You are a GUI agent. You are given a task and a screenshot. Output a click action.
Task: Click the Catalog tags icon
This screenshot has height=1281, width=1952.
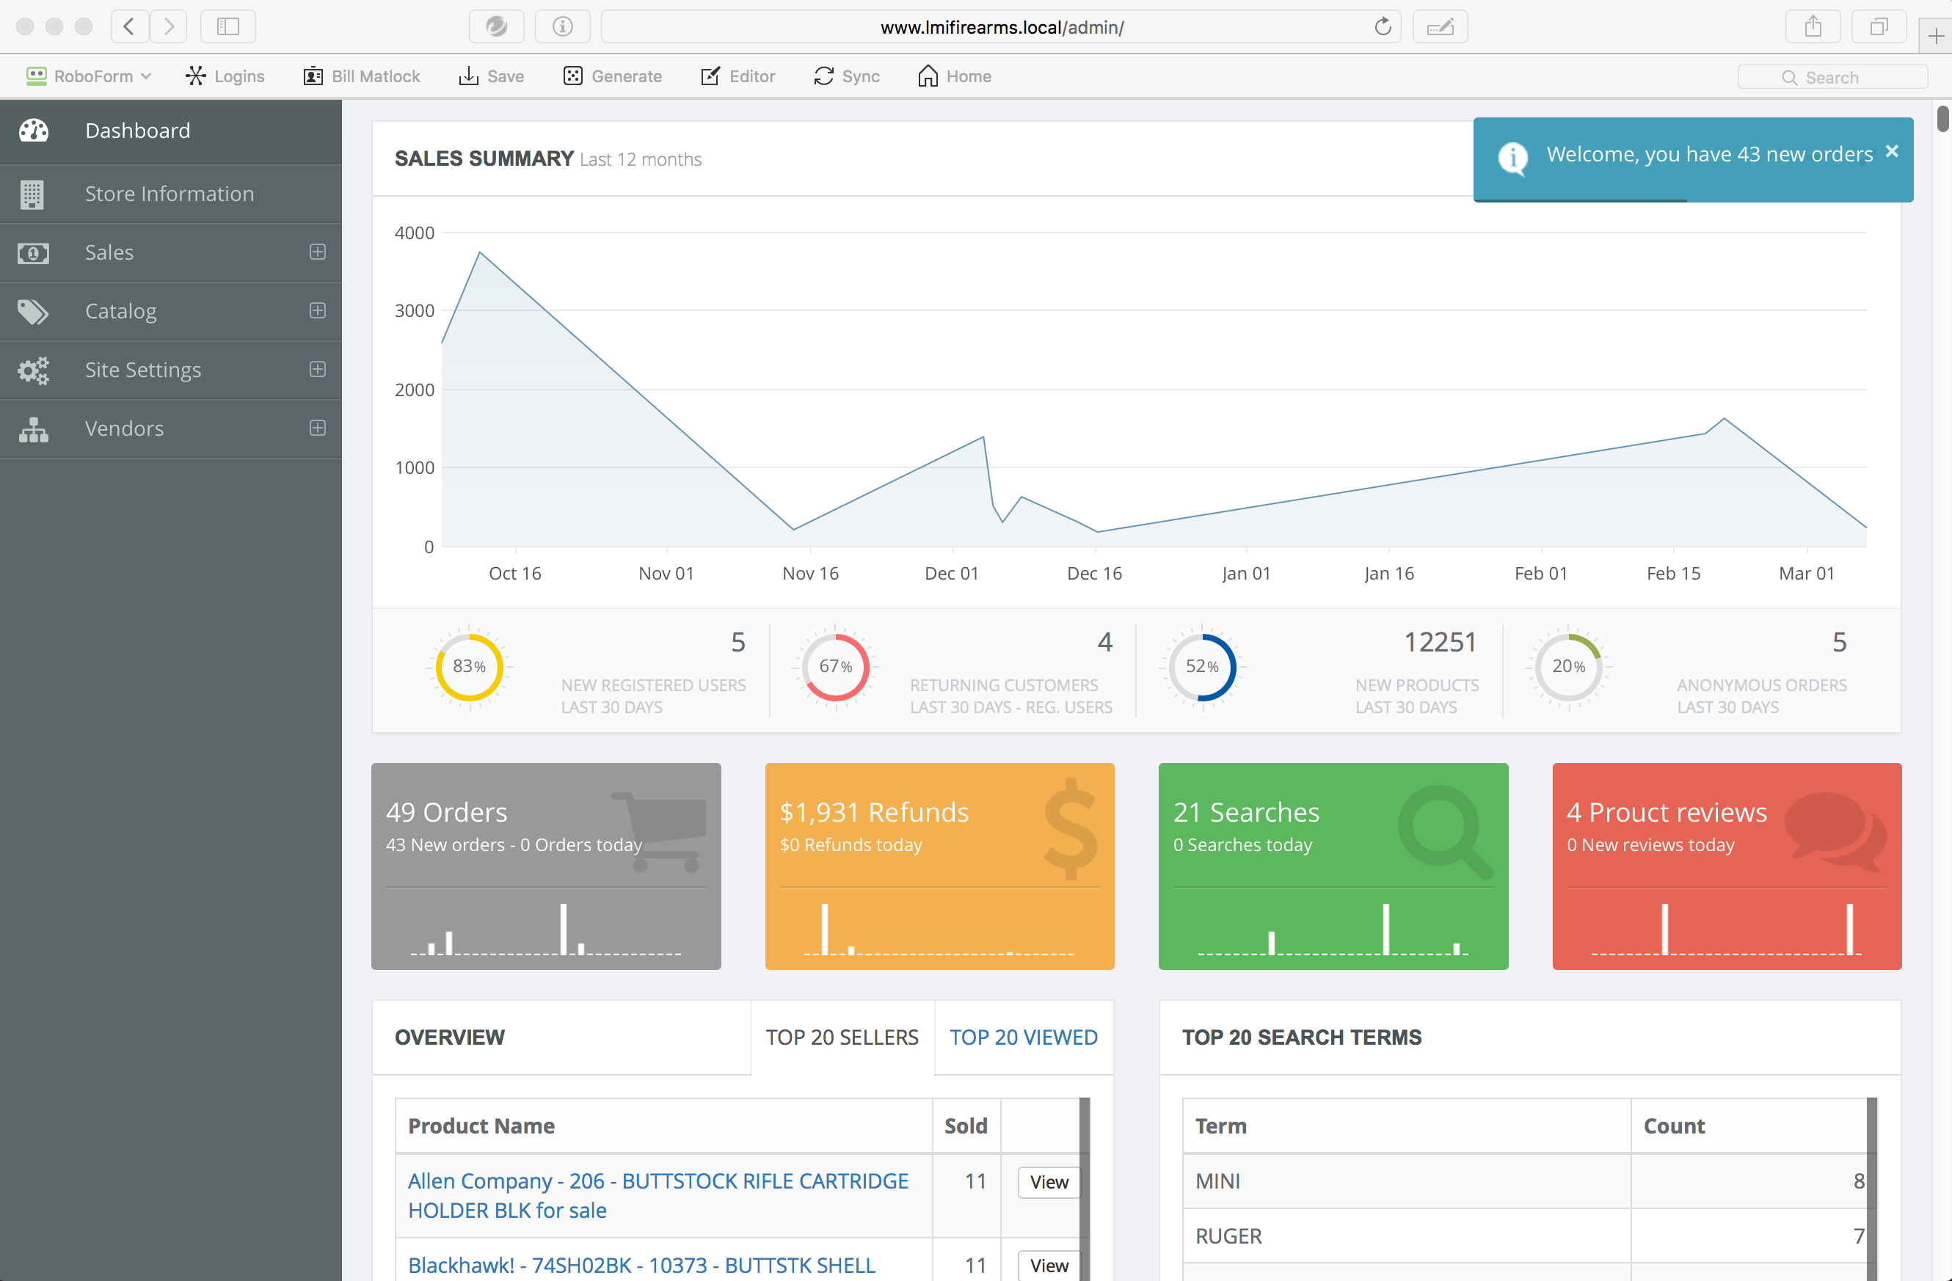[x=34, y=312]
